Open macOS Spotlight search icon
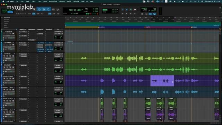The height and width of the screenshot is (125, 222). click(x=198, y=1)
